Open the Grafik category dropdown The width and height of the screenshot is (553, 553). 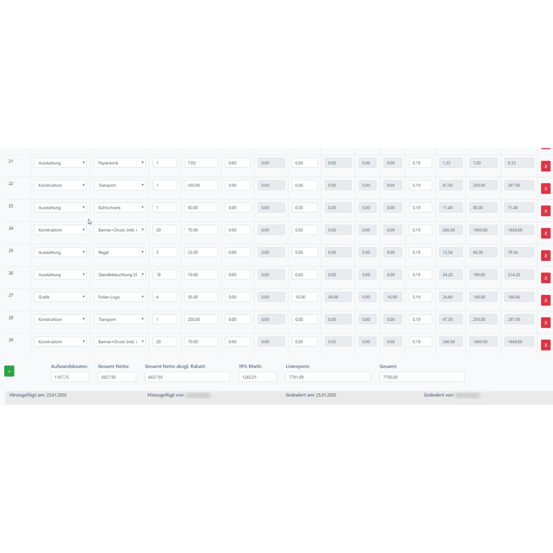click(x=60, y=297)
